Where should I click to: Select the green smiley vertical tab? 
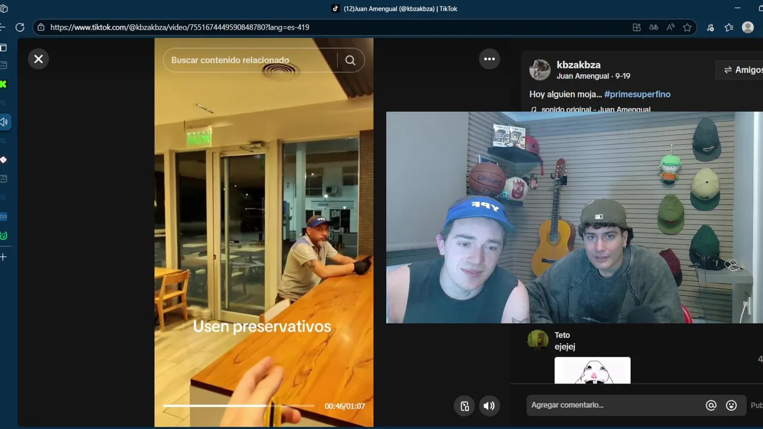[x=4, y=235]
